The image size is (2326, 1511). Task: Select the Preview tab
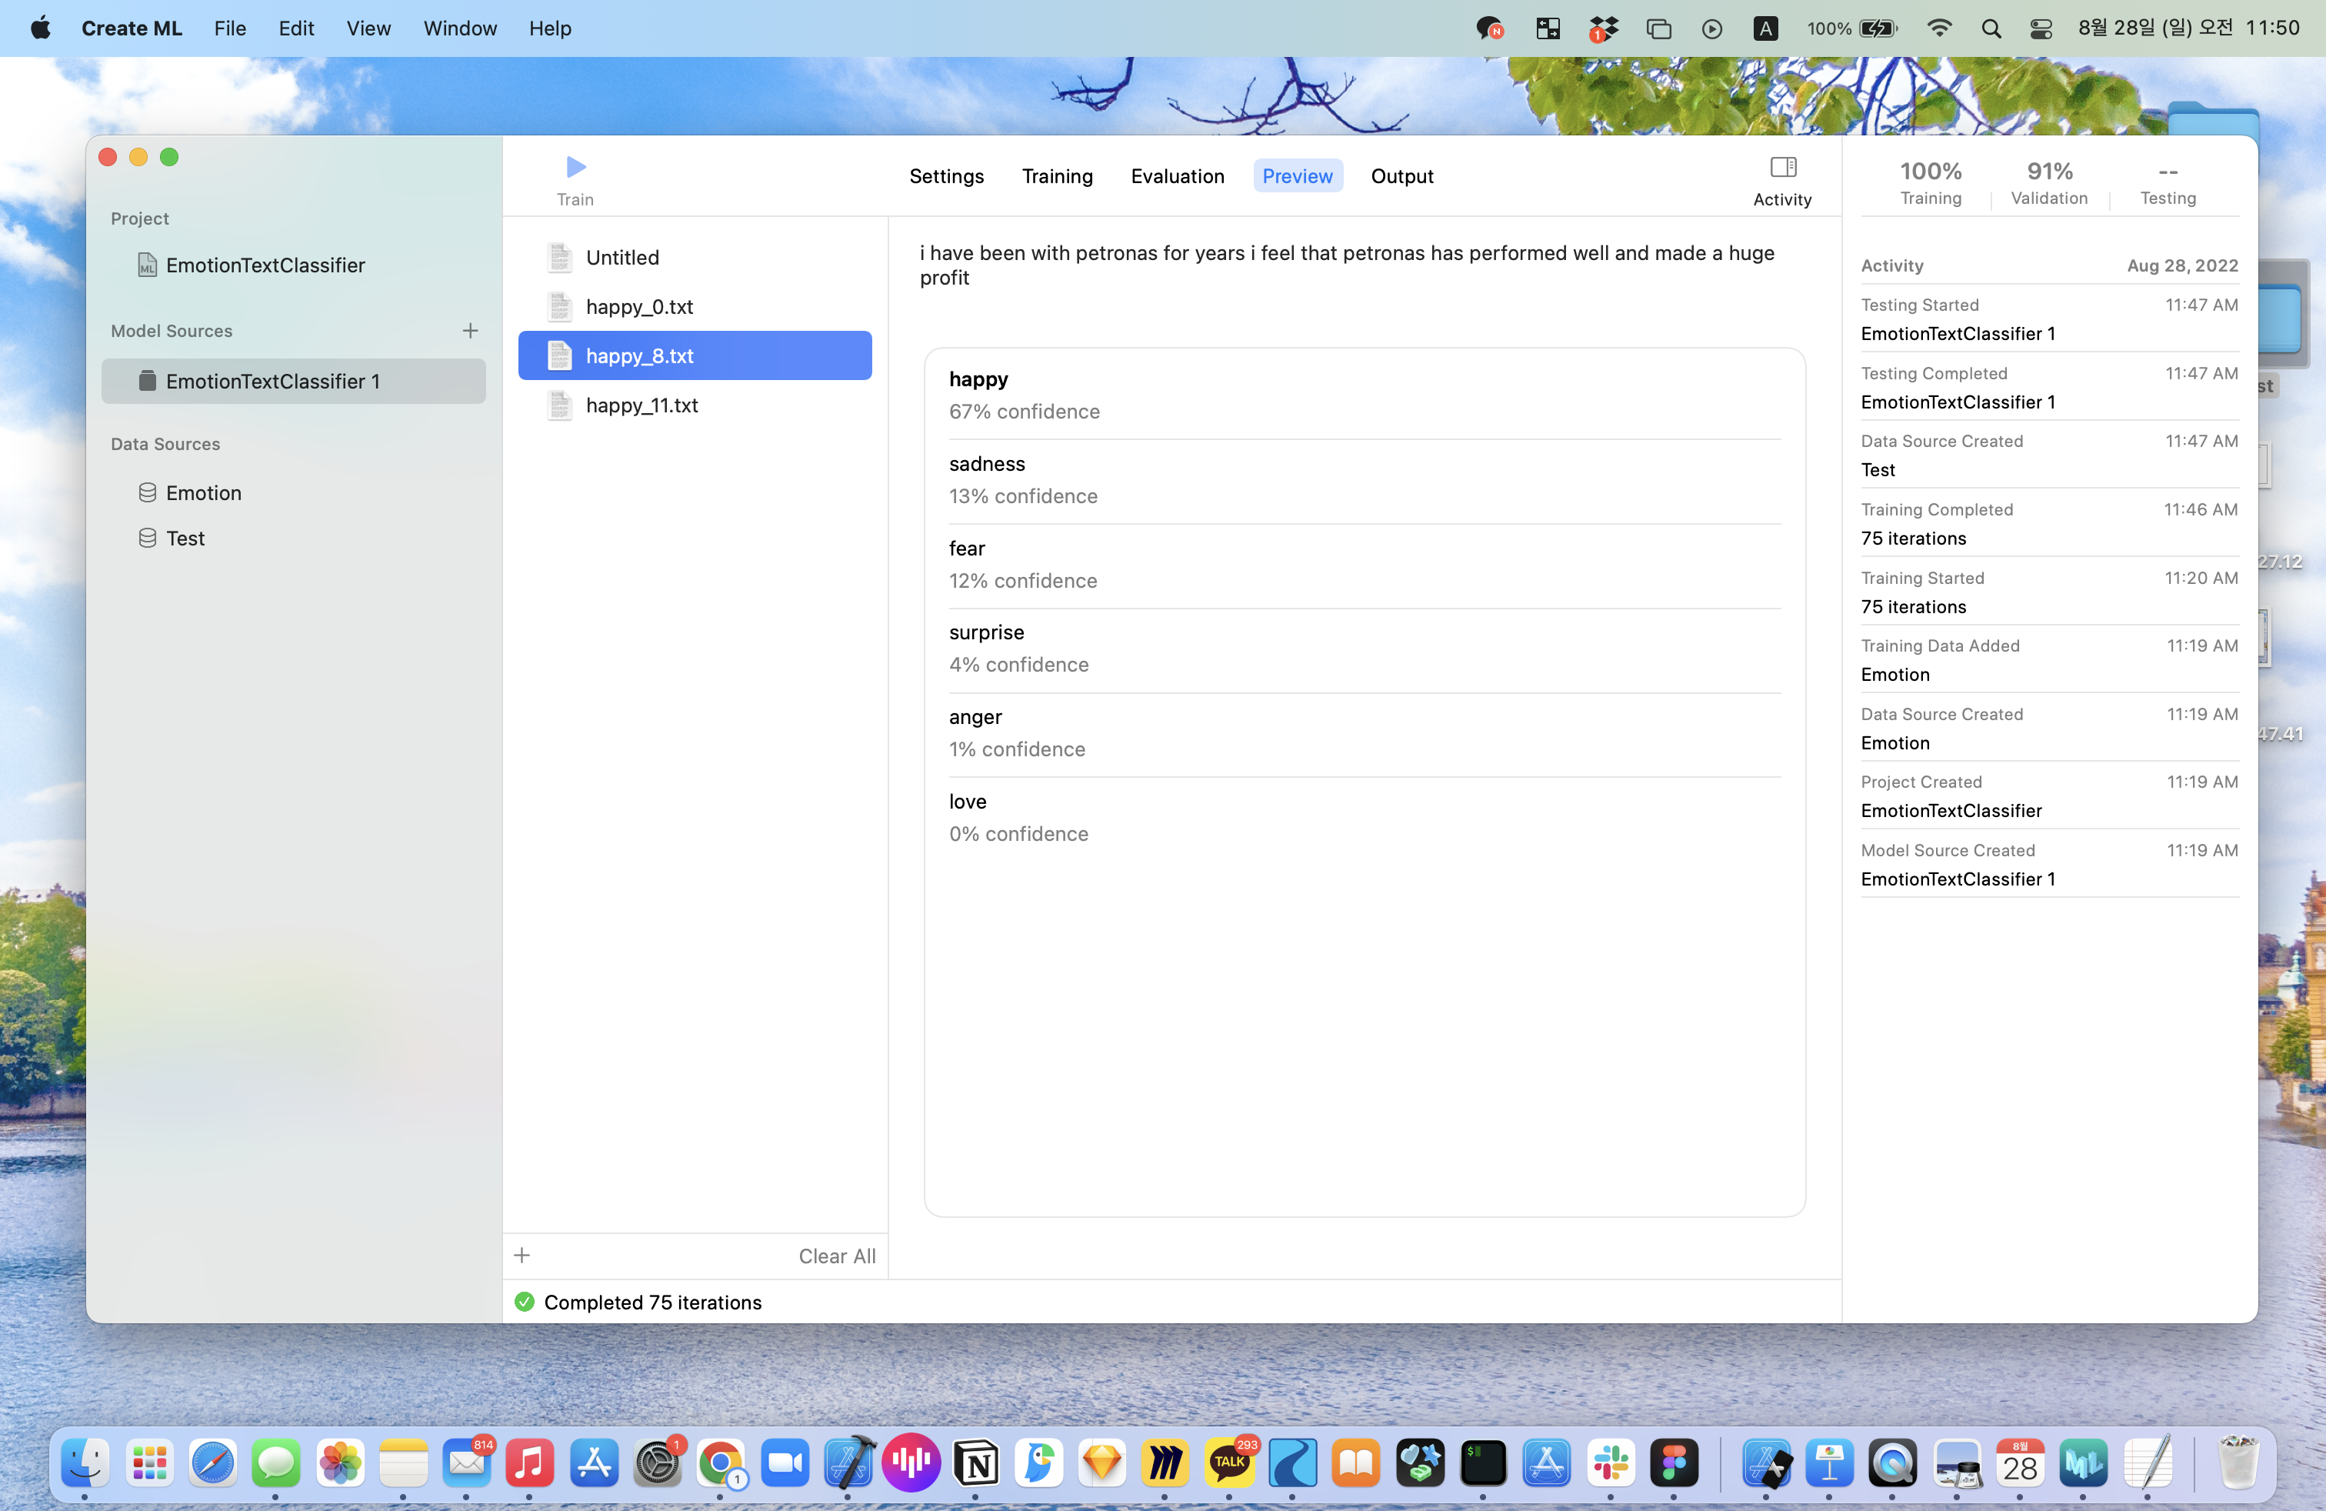1297,176
